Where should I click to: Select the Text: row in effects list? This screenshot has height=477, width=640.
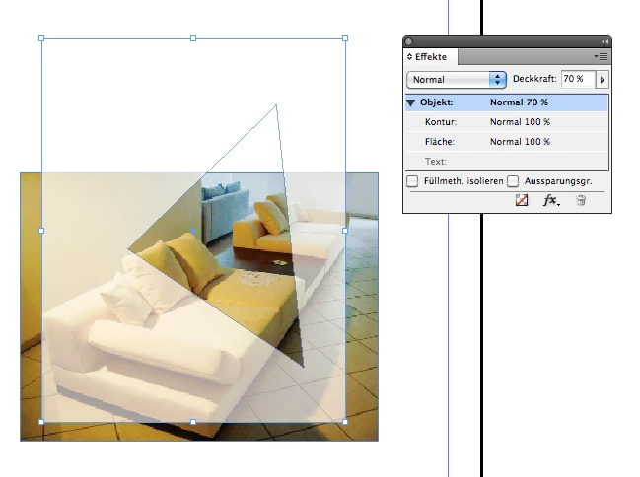(x=507, y=162)
